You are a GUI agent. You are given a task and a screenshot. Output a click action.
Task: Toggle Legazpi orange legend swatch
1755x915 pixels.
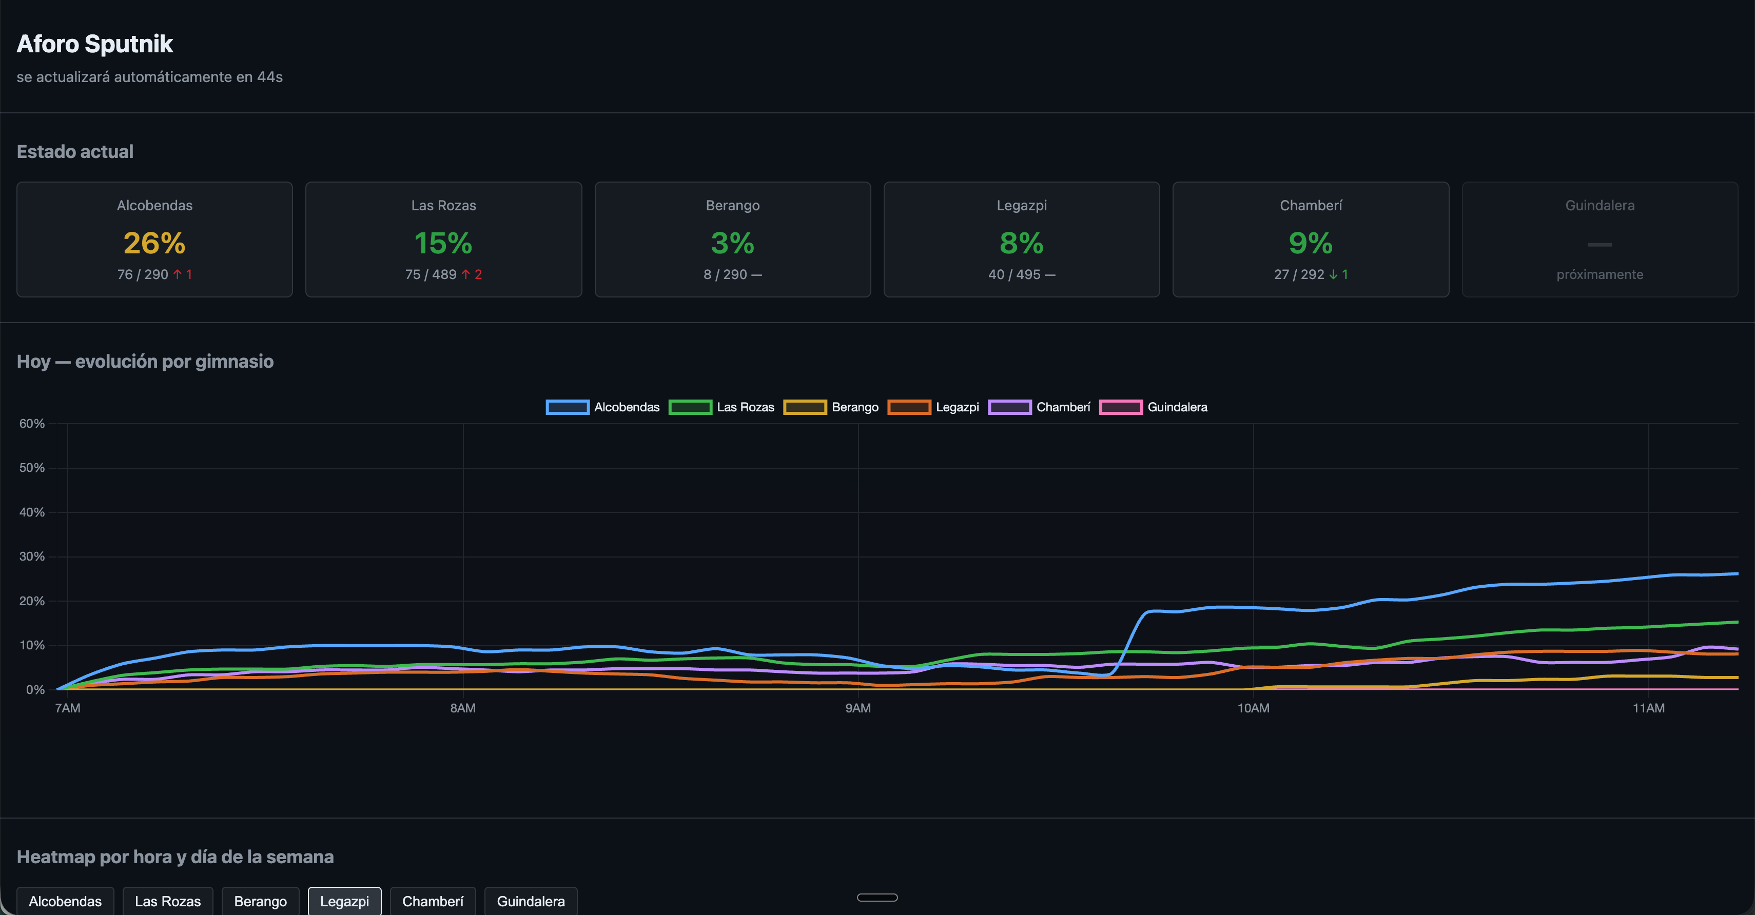click(909, 407)
